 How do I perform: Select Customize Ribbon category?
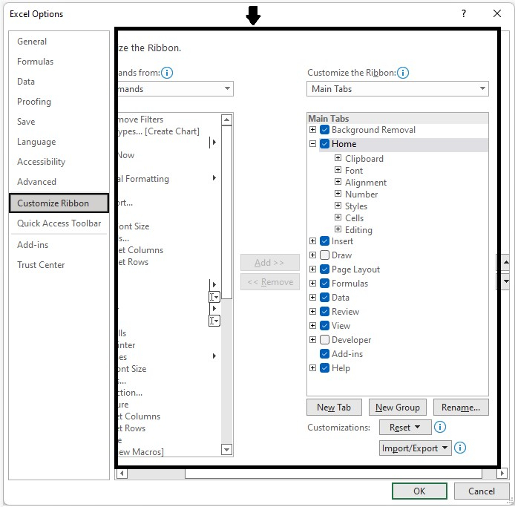coord(59,203)
